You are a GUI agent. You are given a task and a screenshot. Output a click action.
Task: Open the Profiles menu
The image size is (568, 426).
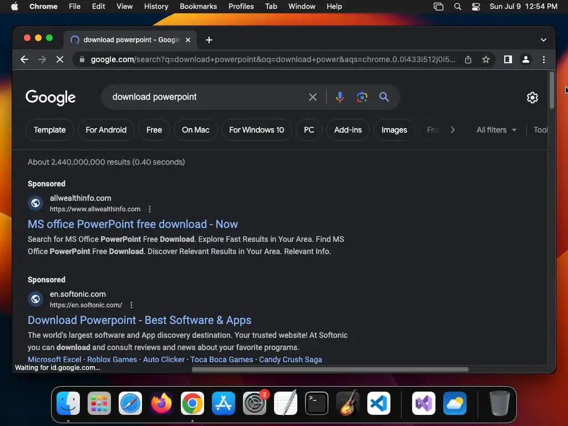[x=241, y=7]
